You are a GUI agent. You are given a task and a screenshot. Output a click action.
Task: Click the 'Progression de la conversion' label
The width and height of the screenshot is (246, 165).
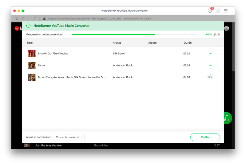45,34
